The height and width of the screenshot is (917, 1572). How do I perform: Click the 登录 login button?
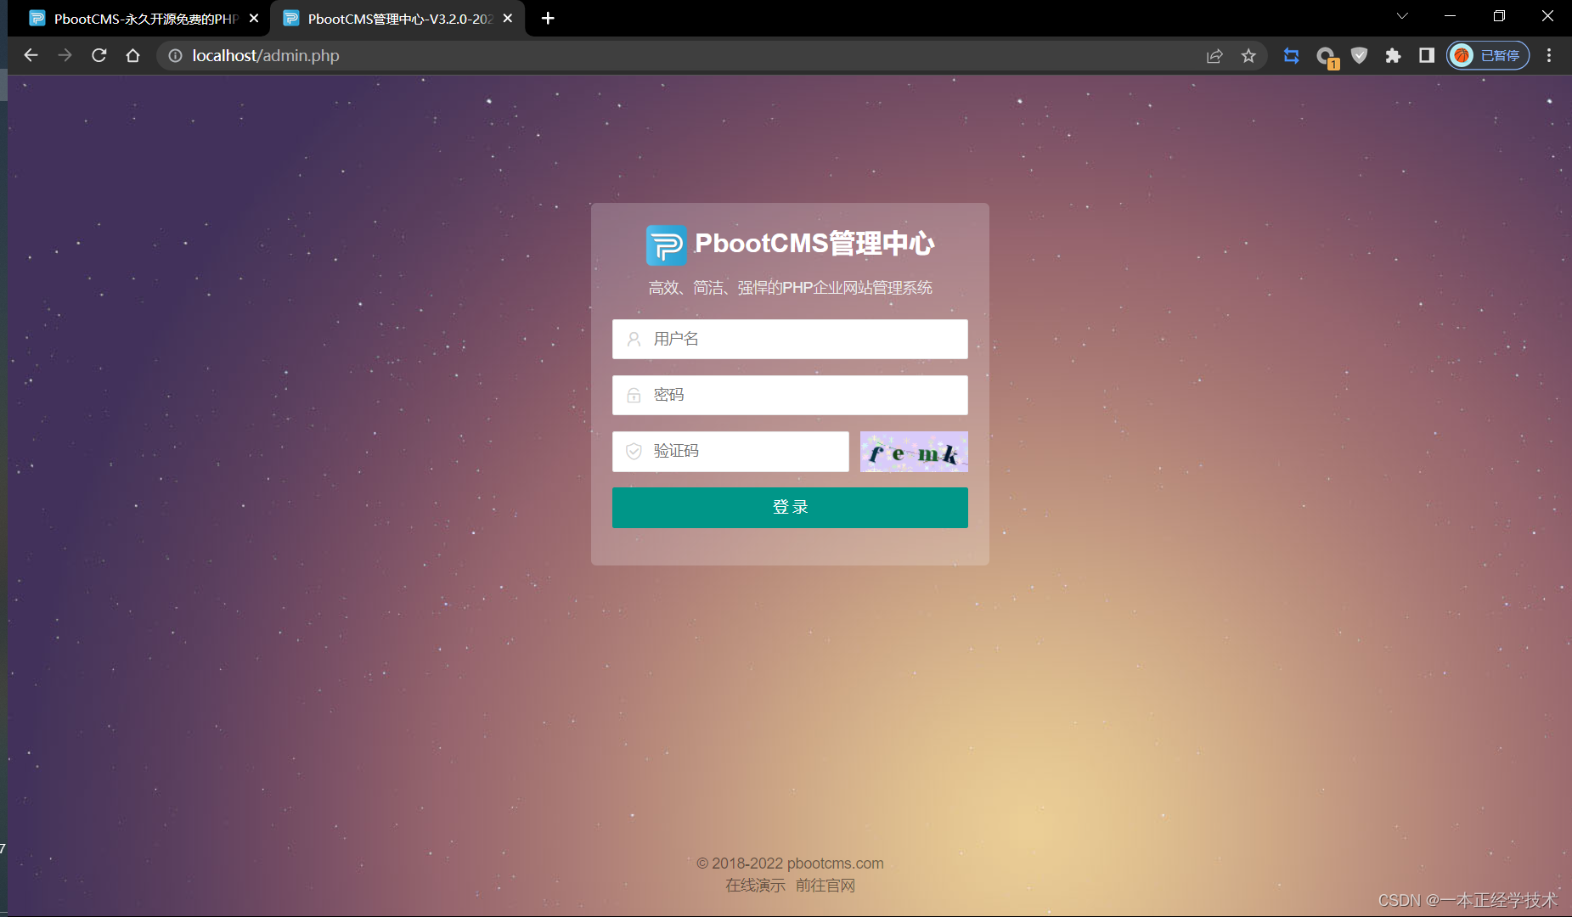789,507
